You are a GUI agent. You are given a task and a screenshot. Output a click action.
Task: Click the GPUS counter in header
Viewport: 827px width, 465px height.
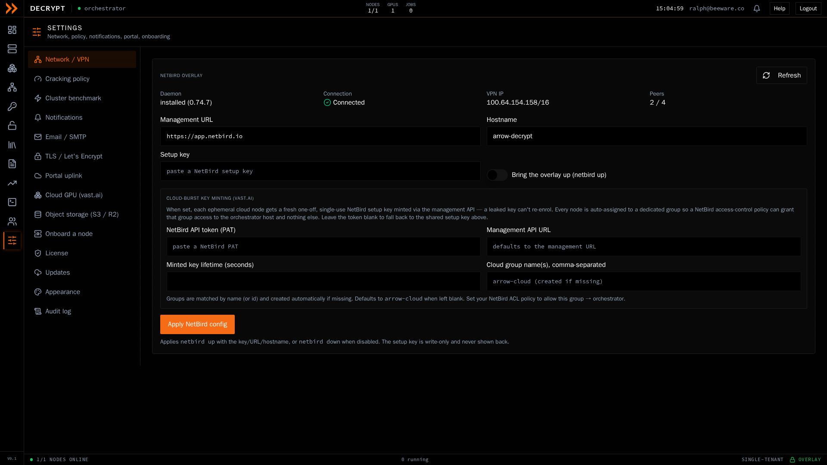(x=392, y=8)
